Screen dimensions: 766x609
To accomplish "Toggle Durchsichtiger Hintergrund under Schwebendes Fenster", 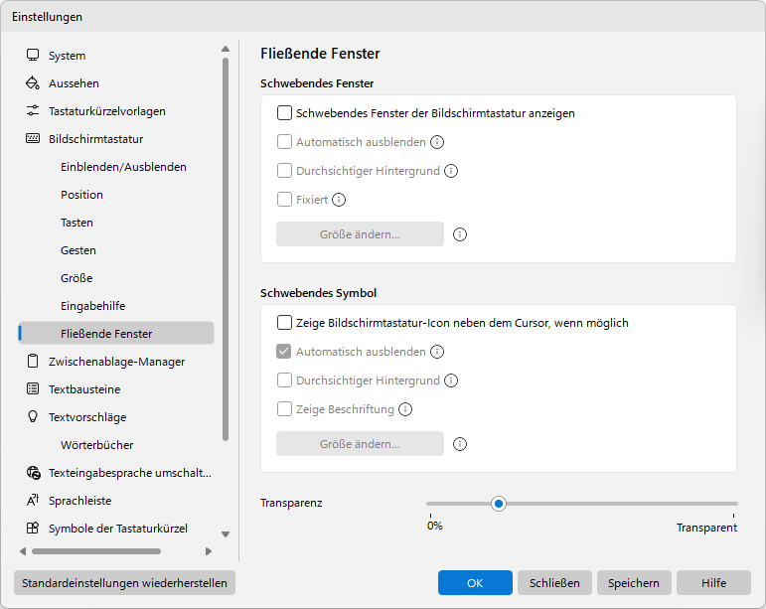I will (284, 171).
